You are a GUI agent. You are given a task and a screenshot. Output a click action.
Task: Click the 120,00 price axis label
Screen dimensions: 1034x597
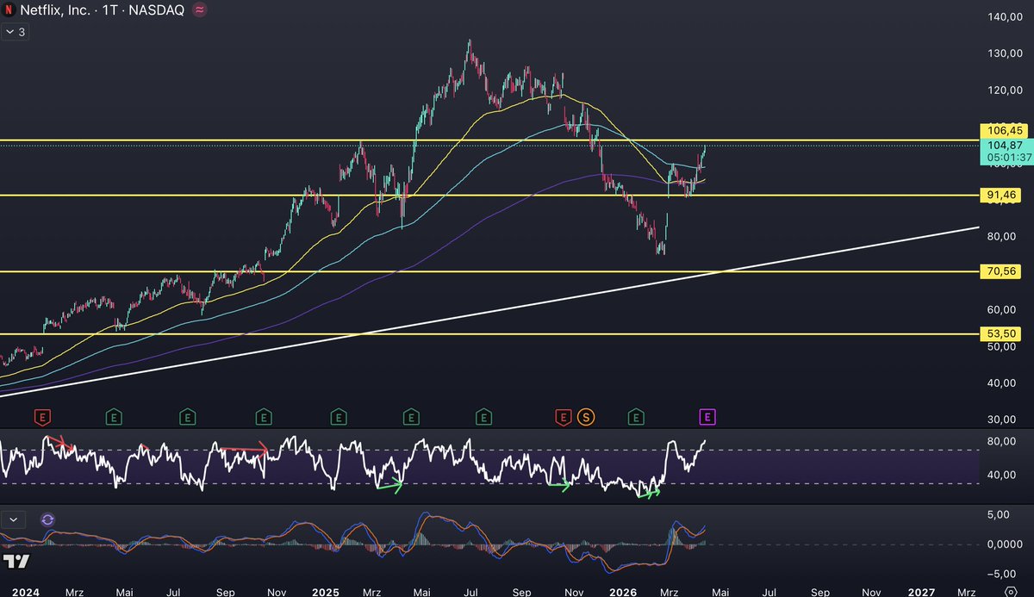coord(1003,90)
